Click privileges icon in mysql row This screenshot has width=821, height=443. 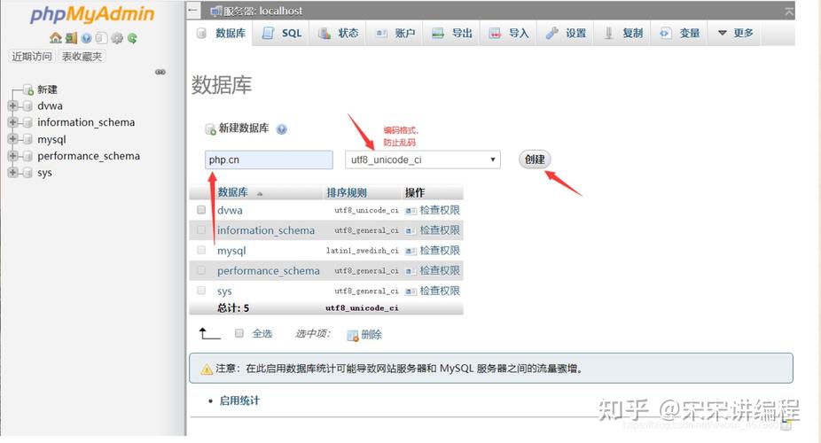coord(411,251)
